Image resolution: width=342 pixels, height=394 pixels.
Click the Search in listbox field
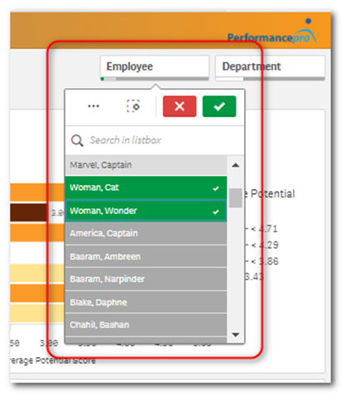tap(154, 140)
